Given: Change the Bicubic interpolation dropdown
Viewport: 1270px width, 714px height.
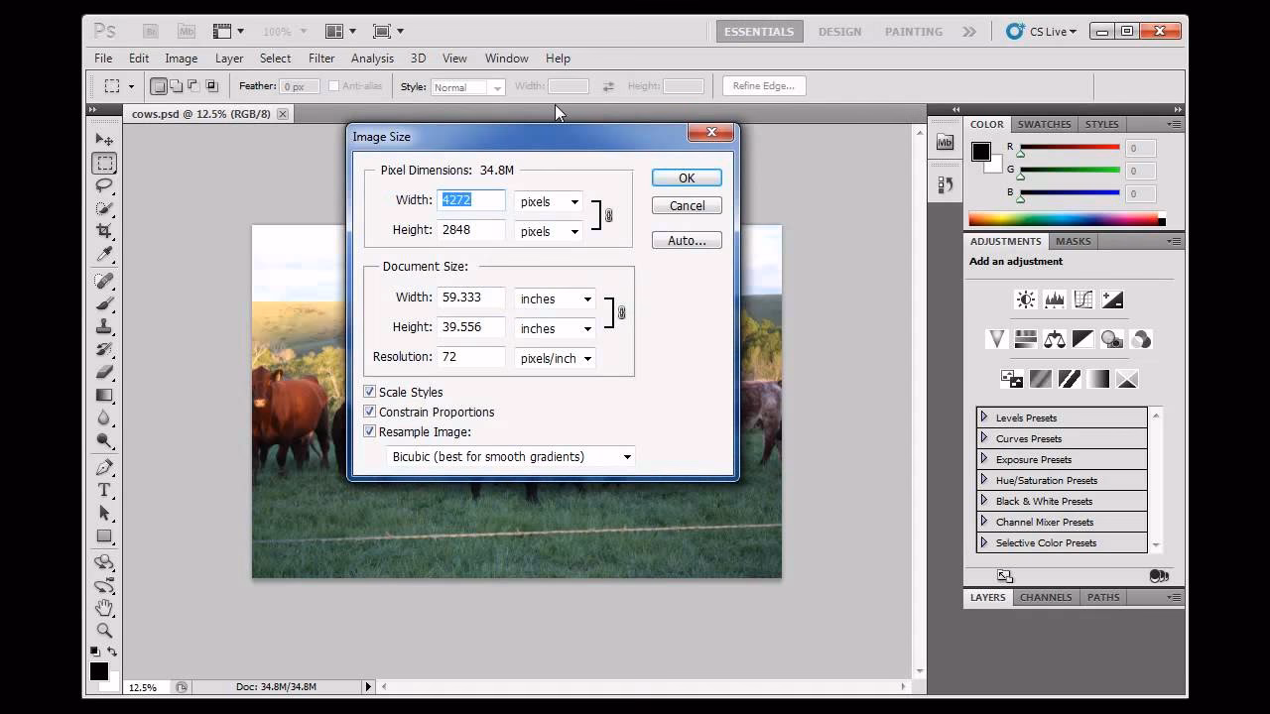Looking at the screenshot, I should click(510, 456).
